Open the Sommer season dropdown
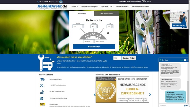190x107 pixels. [x=89, y=41]
